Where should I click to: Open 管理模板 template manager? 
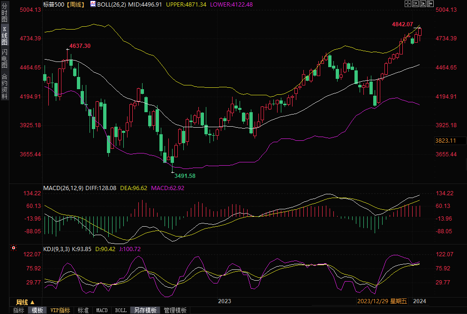(174, 310)
